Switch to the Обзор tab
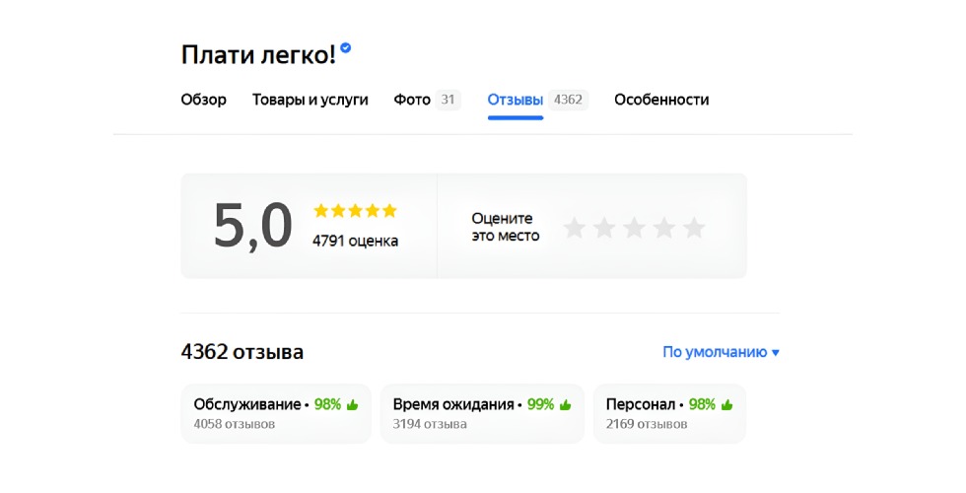Image resolution: width=966 pixels, height=493 pixels. (x=204, y=100)
